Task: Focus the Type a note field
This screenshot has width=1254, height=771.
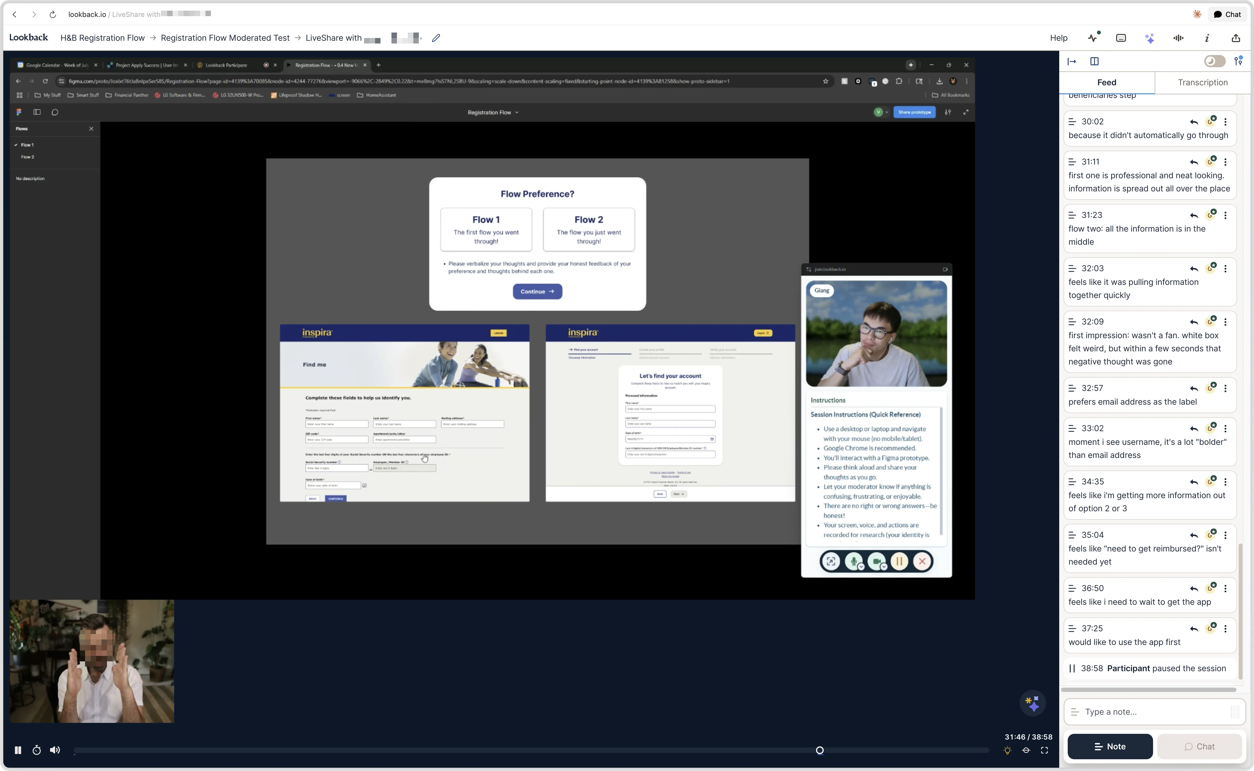Action: click(1155, 711)
